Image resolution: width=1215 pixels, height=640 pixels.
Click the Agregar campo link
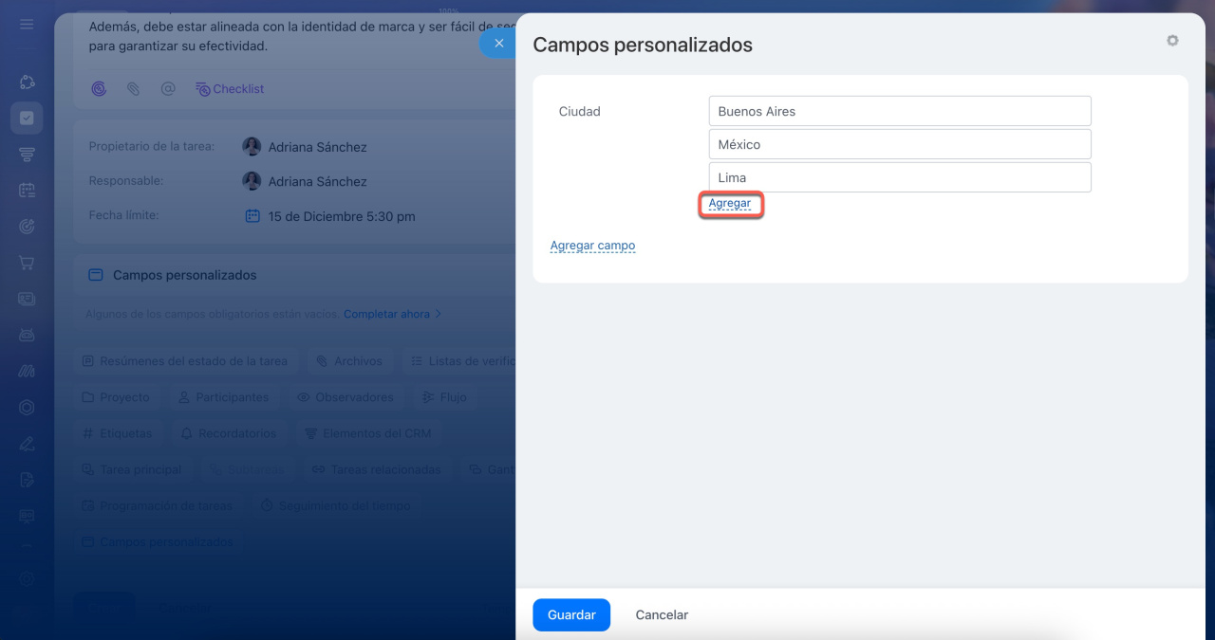592,246
